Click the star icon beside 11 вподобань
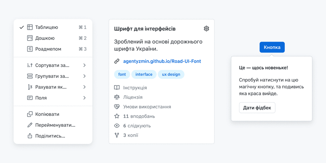This screenshot has width=326, height=163. click(117, 116)
